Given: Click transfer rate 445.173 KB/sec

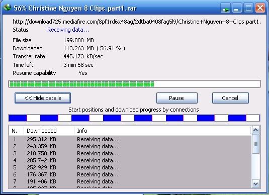Looking at the screenshot, I should 83,56.
